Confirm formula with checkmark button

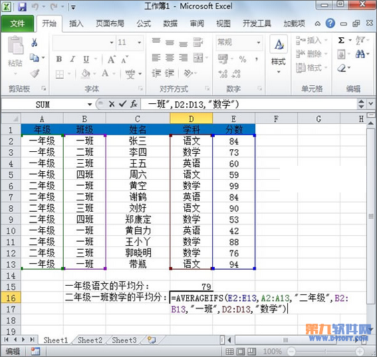[122, 104]
